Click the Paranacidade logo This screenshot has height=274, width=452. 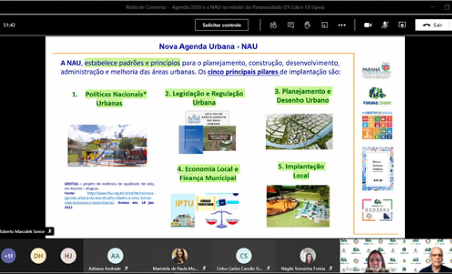coord(377,96)
